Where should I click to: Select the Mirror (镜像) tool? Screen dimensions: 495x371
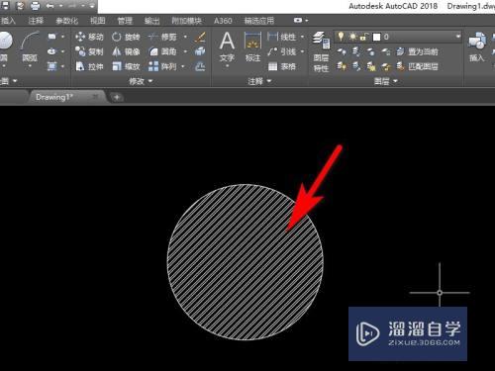[126, 51]
